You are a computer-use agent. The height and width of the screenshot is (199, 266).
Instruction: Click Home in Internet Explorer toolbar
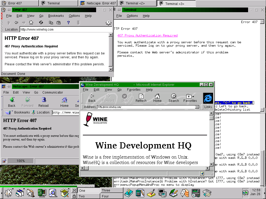pos(157,98)
